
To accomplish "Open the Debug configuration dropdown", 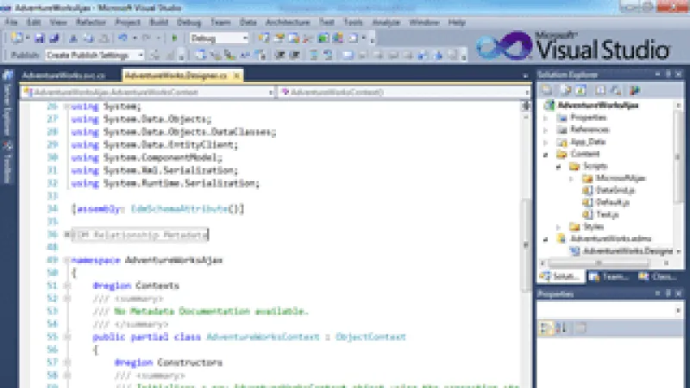I will point(219,38).
